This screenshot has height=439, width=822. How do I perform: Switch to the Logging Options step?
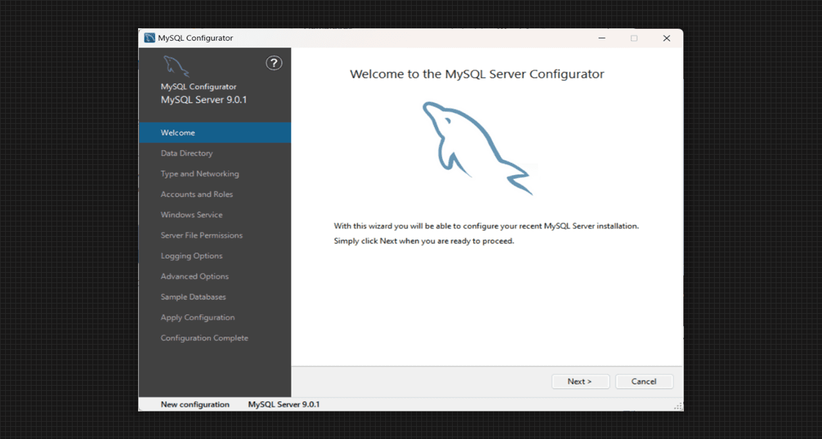[x=191, y=256]
